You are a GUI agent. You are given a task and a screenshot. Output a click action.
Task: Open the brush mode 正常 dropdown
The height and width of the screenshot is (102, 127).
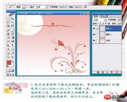point(47,7)
